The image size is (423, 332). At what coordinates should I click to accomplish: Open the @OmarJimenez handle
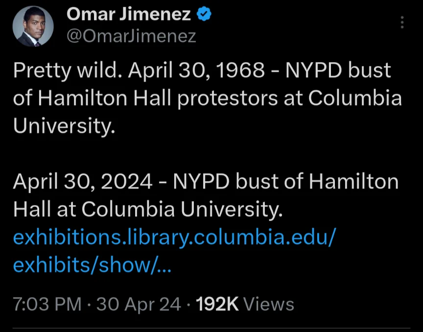click(x=131, y=36)
